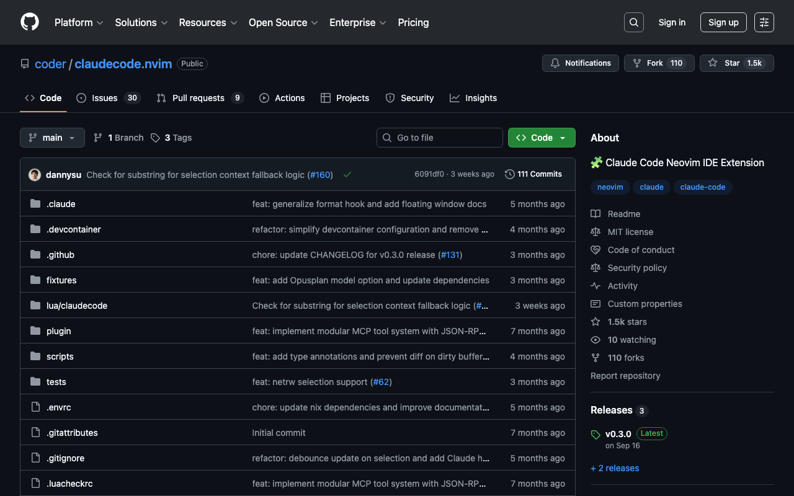Turn on repository Notifications

pyautogui.click(x=580, y=63)
